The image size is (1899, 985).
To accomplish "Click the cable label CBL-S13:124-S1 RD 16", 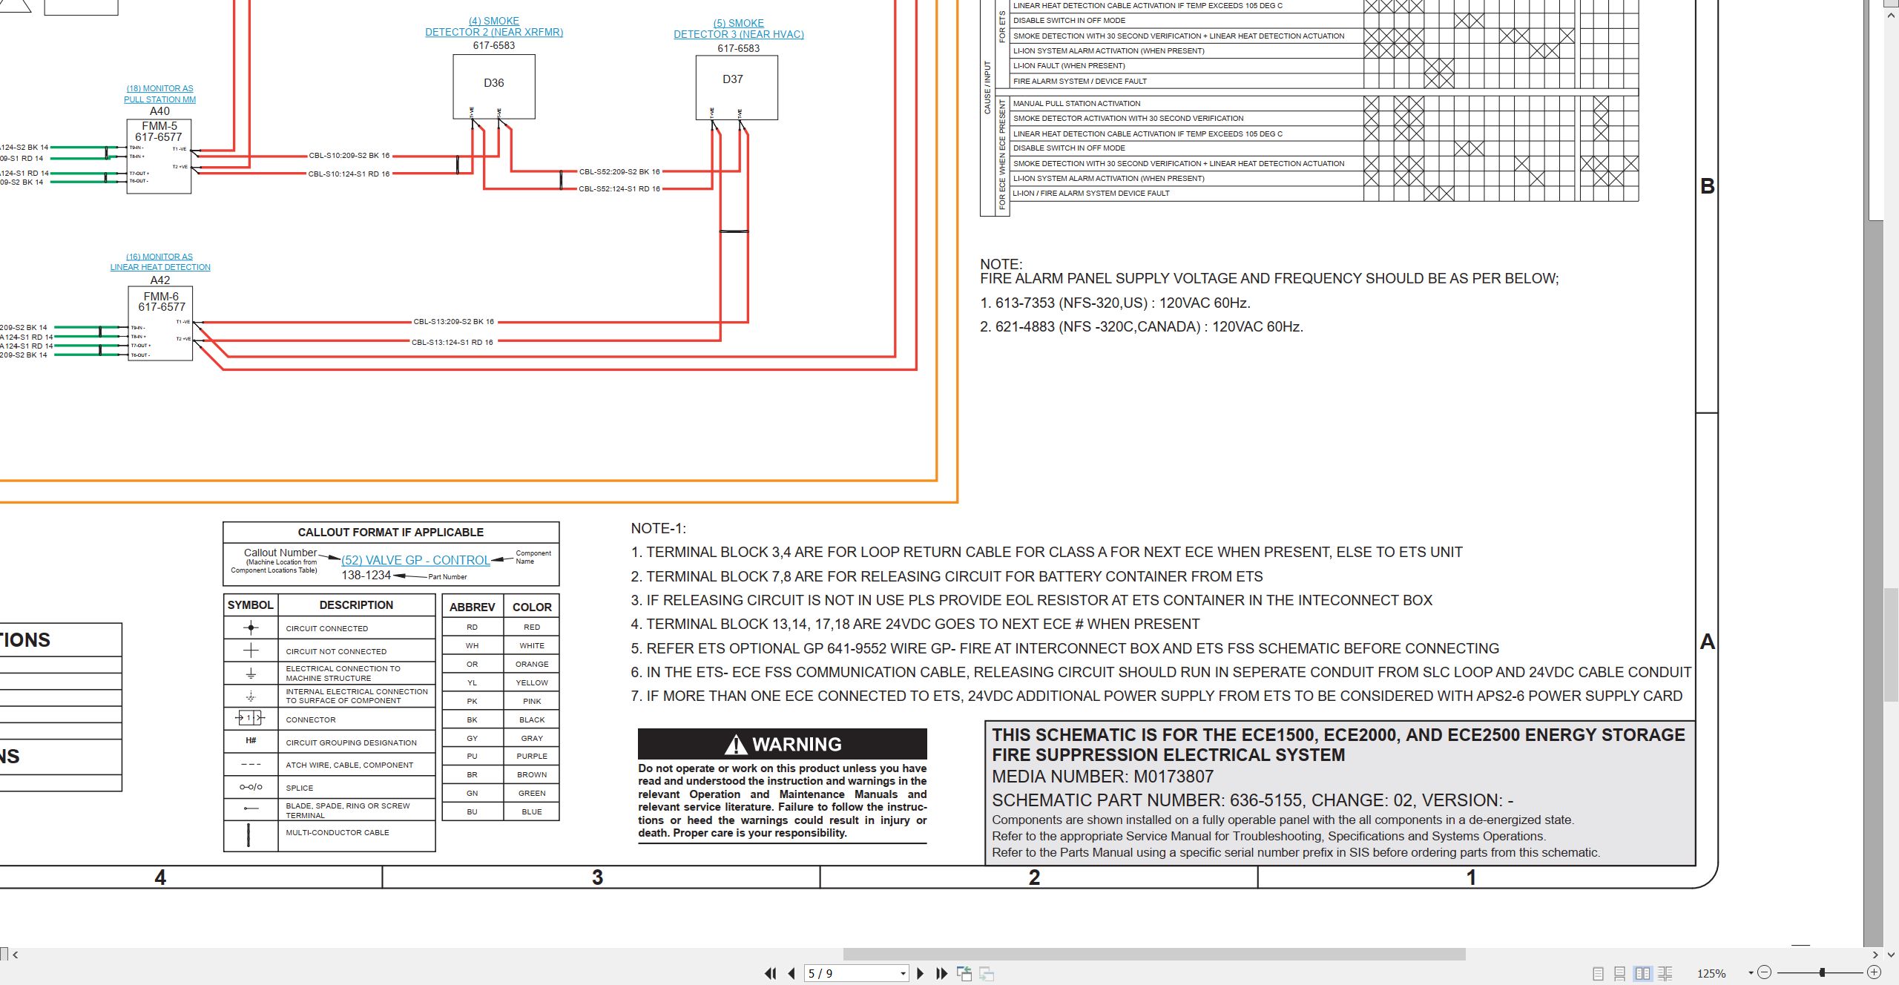I will pyautogui.click(x=452, y=342).
